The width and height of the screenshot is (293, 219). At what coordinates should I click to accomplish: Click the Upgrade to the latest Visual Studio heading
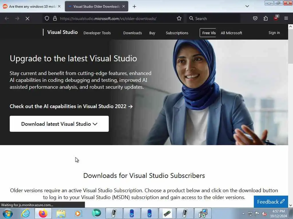tap(74, 58)
